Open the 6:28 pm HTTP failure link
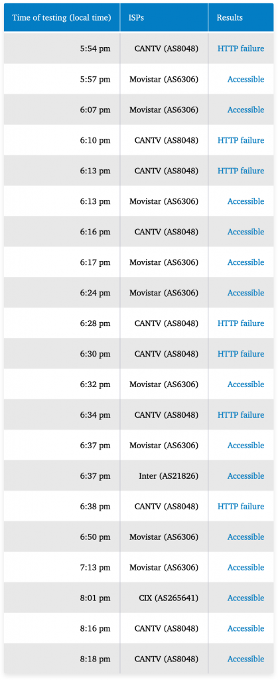 click(241, 323)
